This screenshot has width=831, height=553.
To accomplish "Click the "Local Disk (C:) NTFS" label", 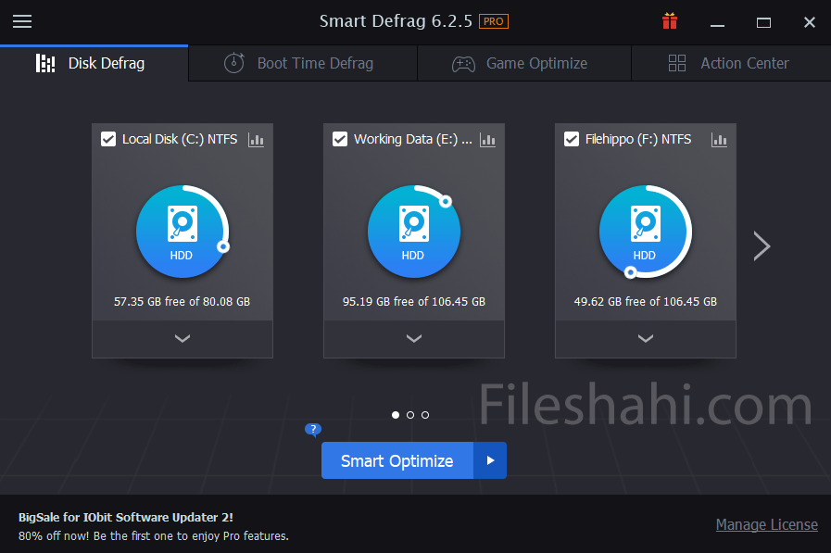I will (x=180, y=139).
